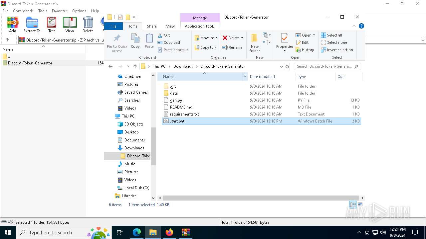
Task: Click Paste shortcut in ribbon
Action: [x=173, y=50]
